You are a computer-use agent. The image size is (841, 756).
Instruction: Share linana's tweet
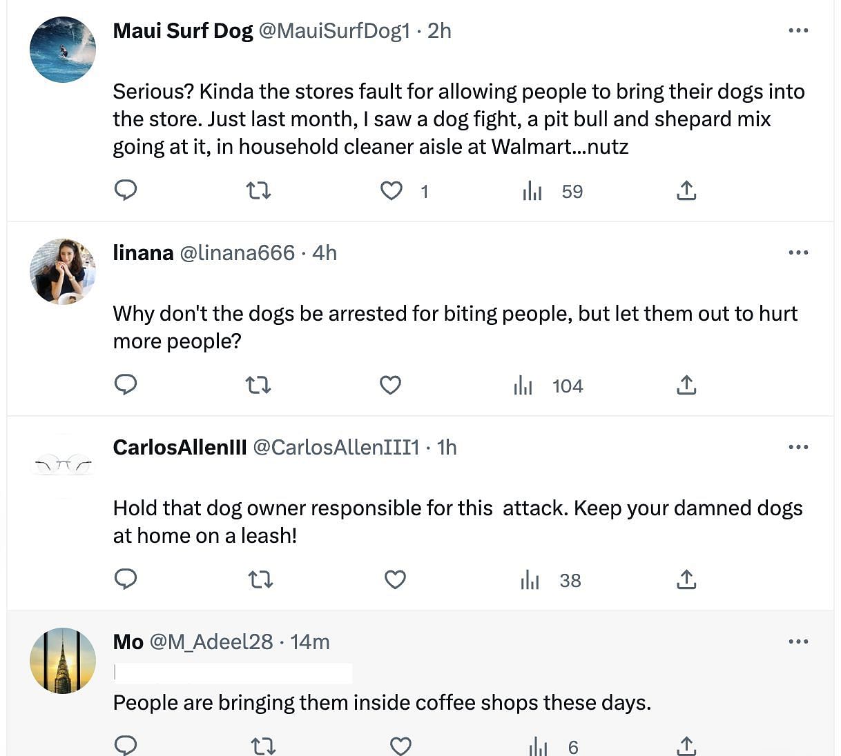(686, 385)
